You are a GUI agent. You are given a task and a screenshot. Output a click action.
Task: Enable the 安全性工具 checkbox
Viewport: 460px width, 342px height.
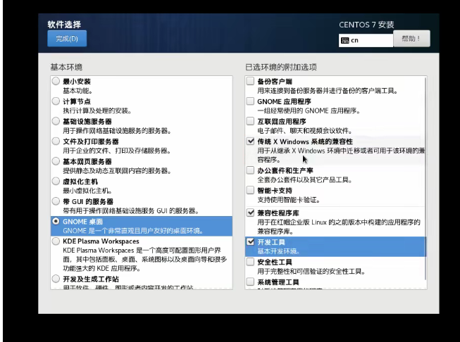pos(250,262)
